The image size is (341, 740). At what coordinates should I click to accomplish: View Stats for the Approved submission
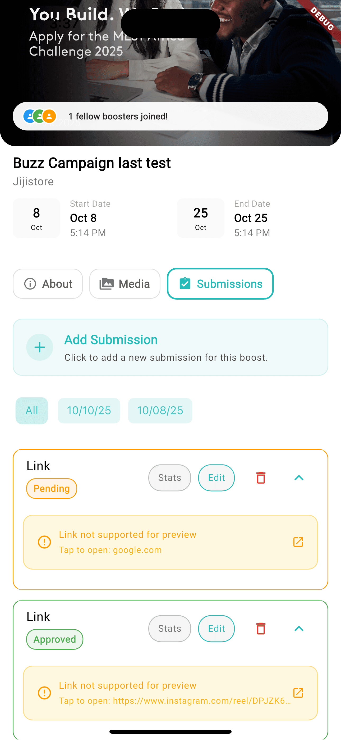[x=169, y=629]
